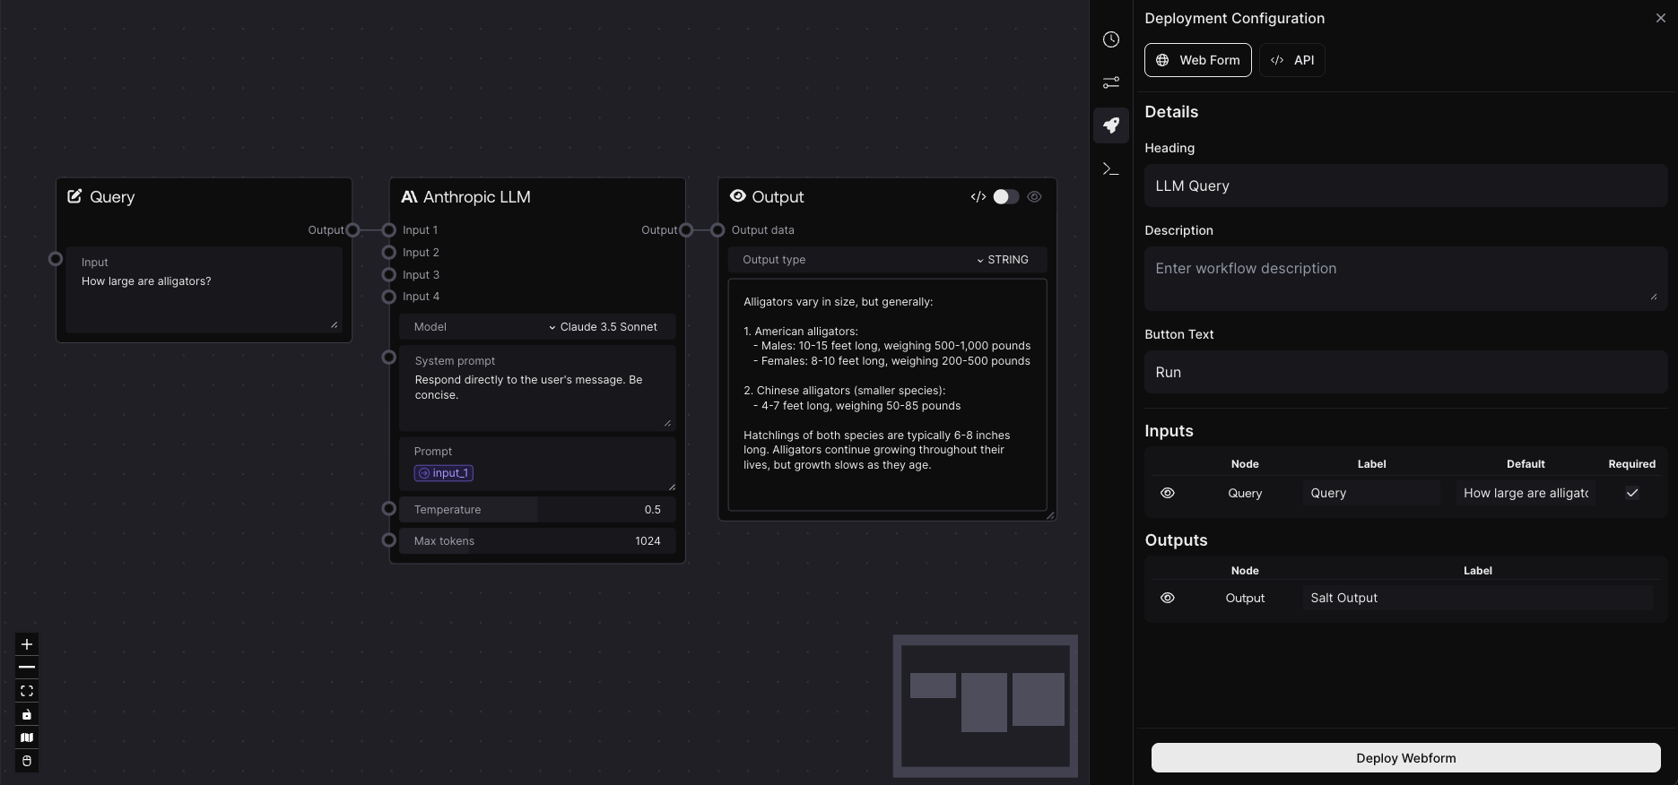Toggle the Output node code/preview switch
Screen dimensions: 1678x785
1006,196
